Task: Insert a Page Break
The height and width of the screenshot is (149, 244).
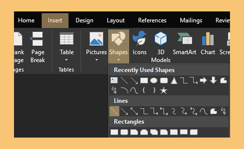Action: (x=38, y=47)
